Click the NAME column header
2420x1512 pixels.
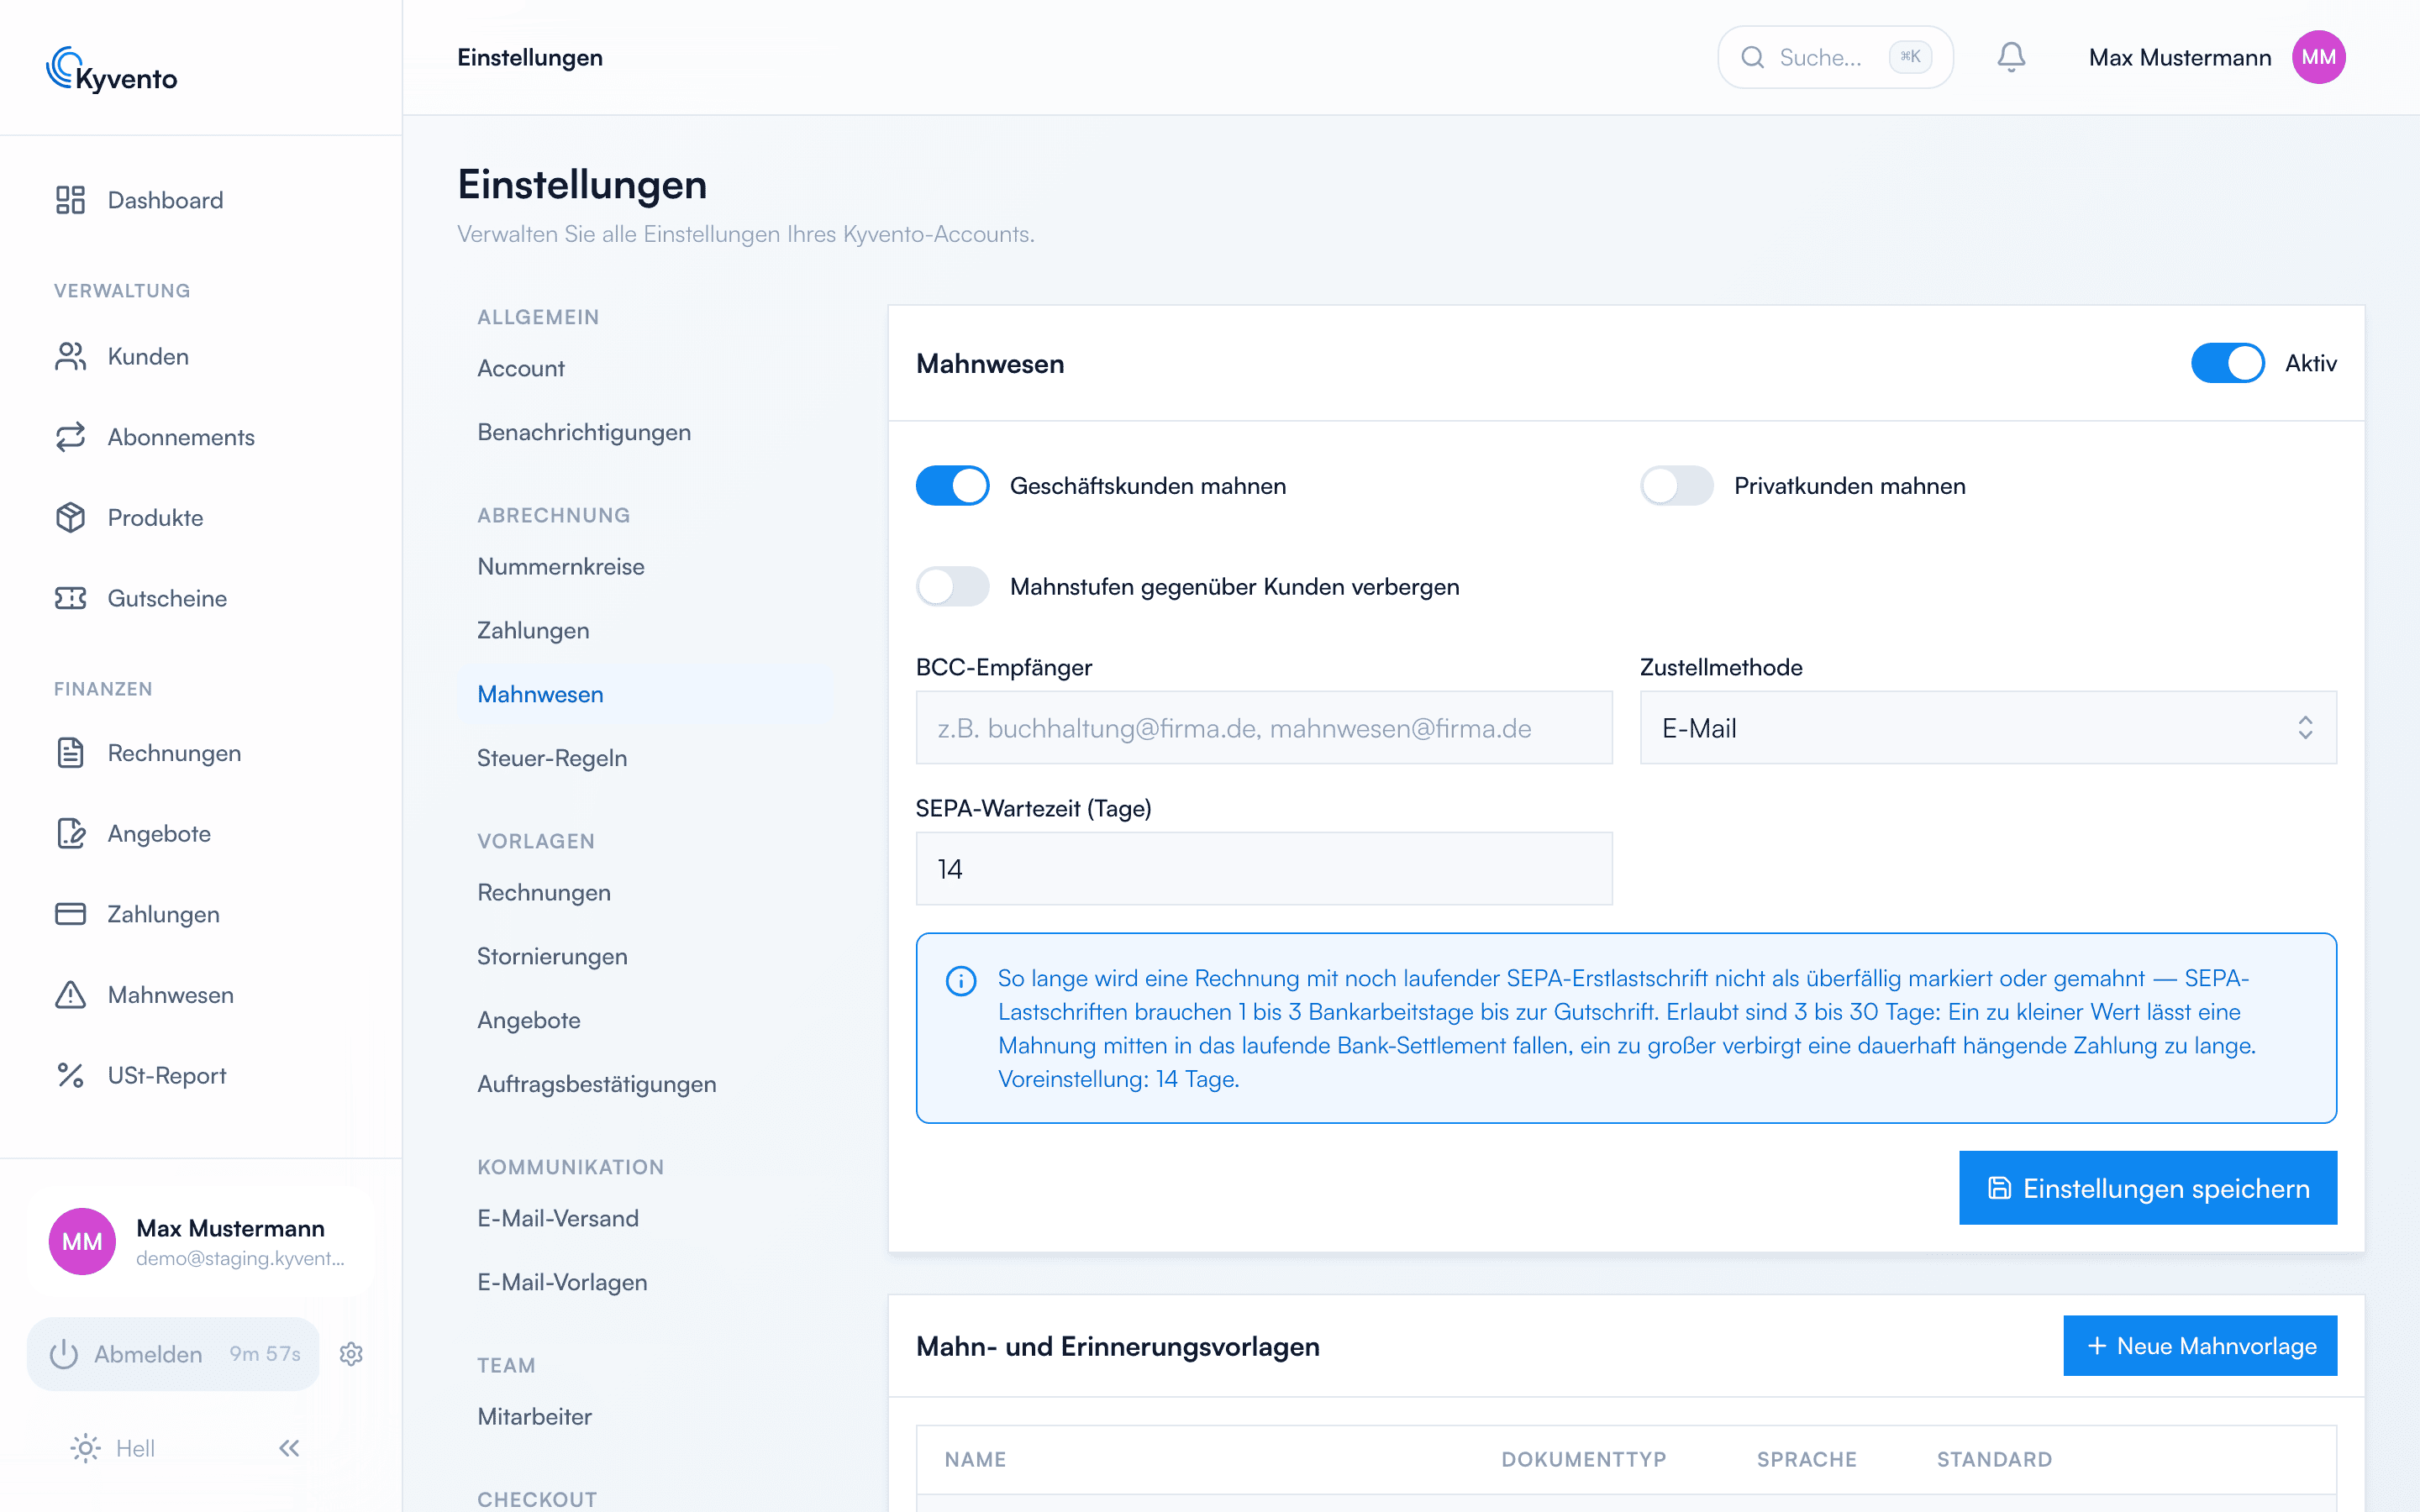click(x=975, y=1459)
